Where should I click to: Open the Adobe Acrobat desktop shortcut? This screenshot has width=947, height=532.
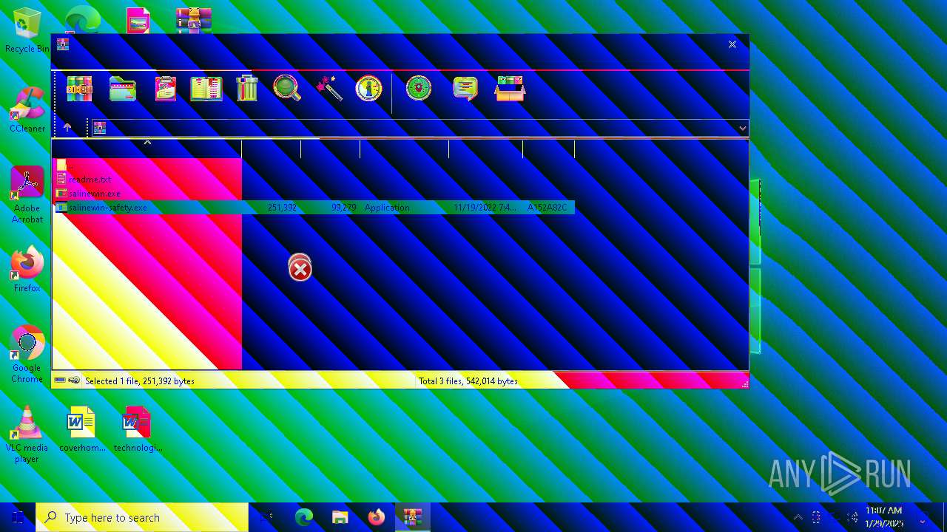tap(27, 195)
